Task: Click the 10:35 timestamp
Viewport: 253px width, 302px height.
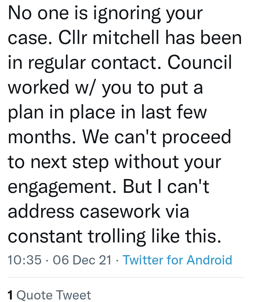Action: click(x=24, y=259)
